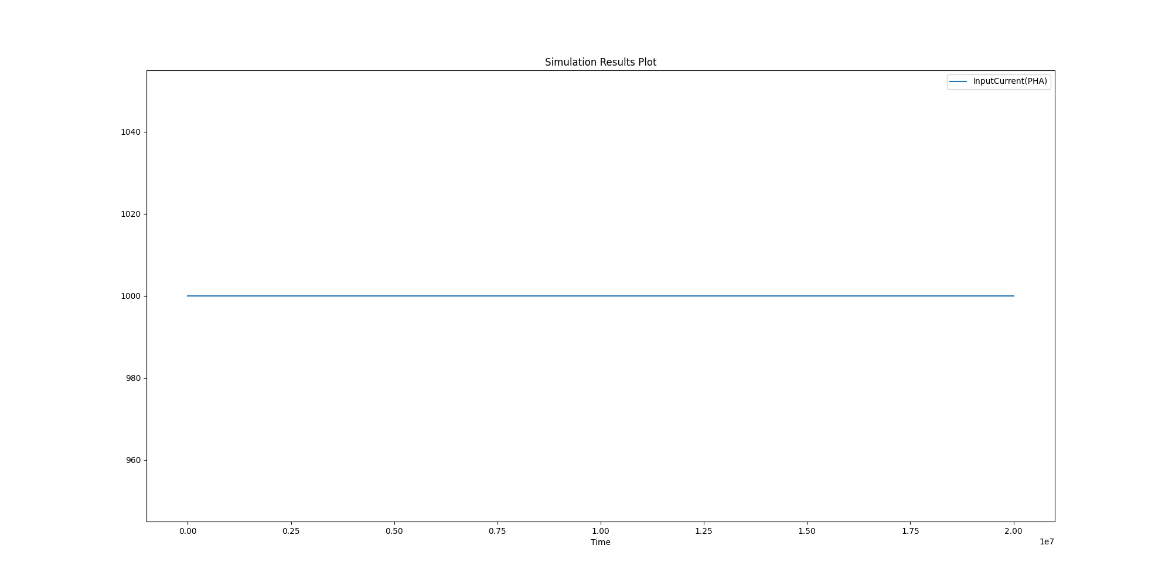Click the x-axis tick label 0.75
The image size is (1172, 586).
click(x=497, y=531)
